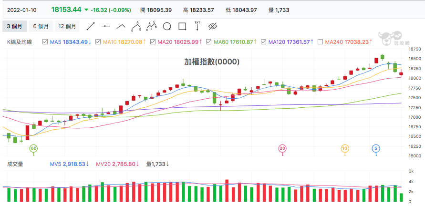This screenshot has height=206, width=425.
Task: Click the opening price 18095.39
Action: (160, 10)
